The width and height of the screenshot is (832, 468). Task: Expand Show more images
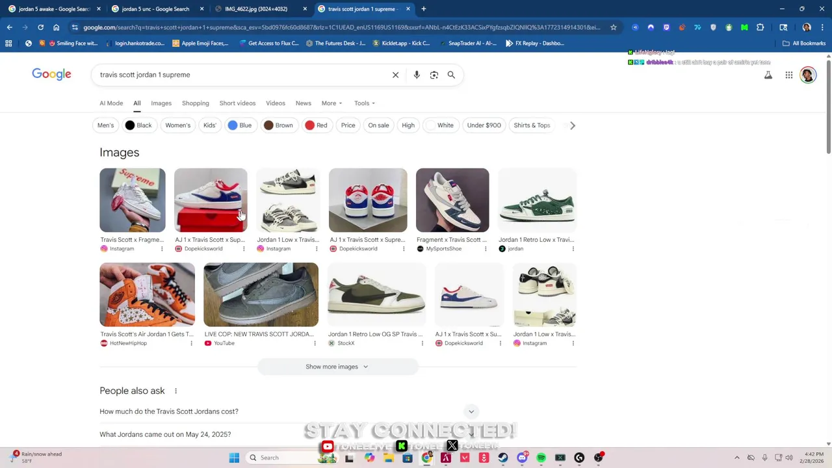(x=337, y=367)
